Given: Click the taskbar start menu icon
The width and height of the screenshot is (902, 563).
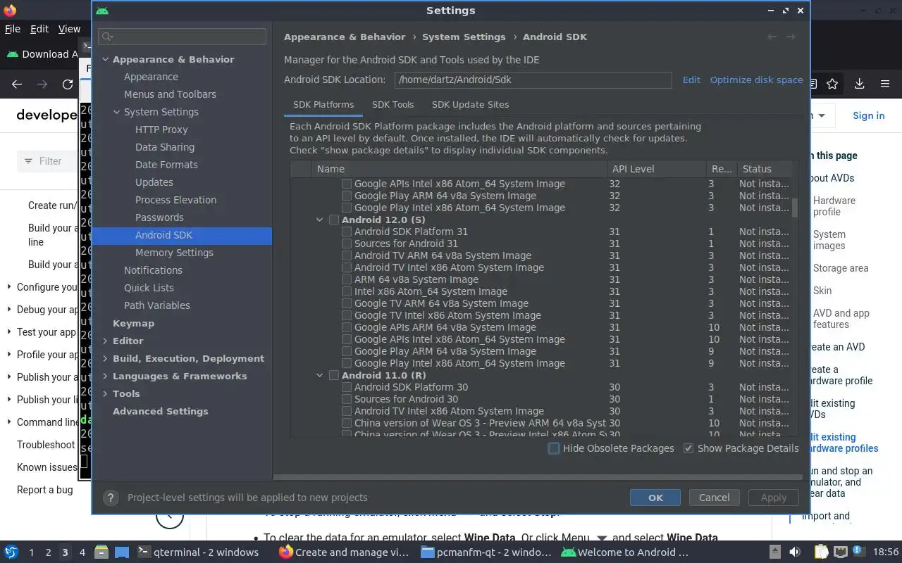Looking at the screenshot, I should point(11,552).
